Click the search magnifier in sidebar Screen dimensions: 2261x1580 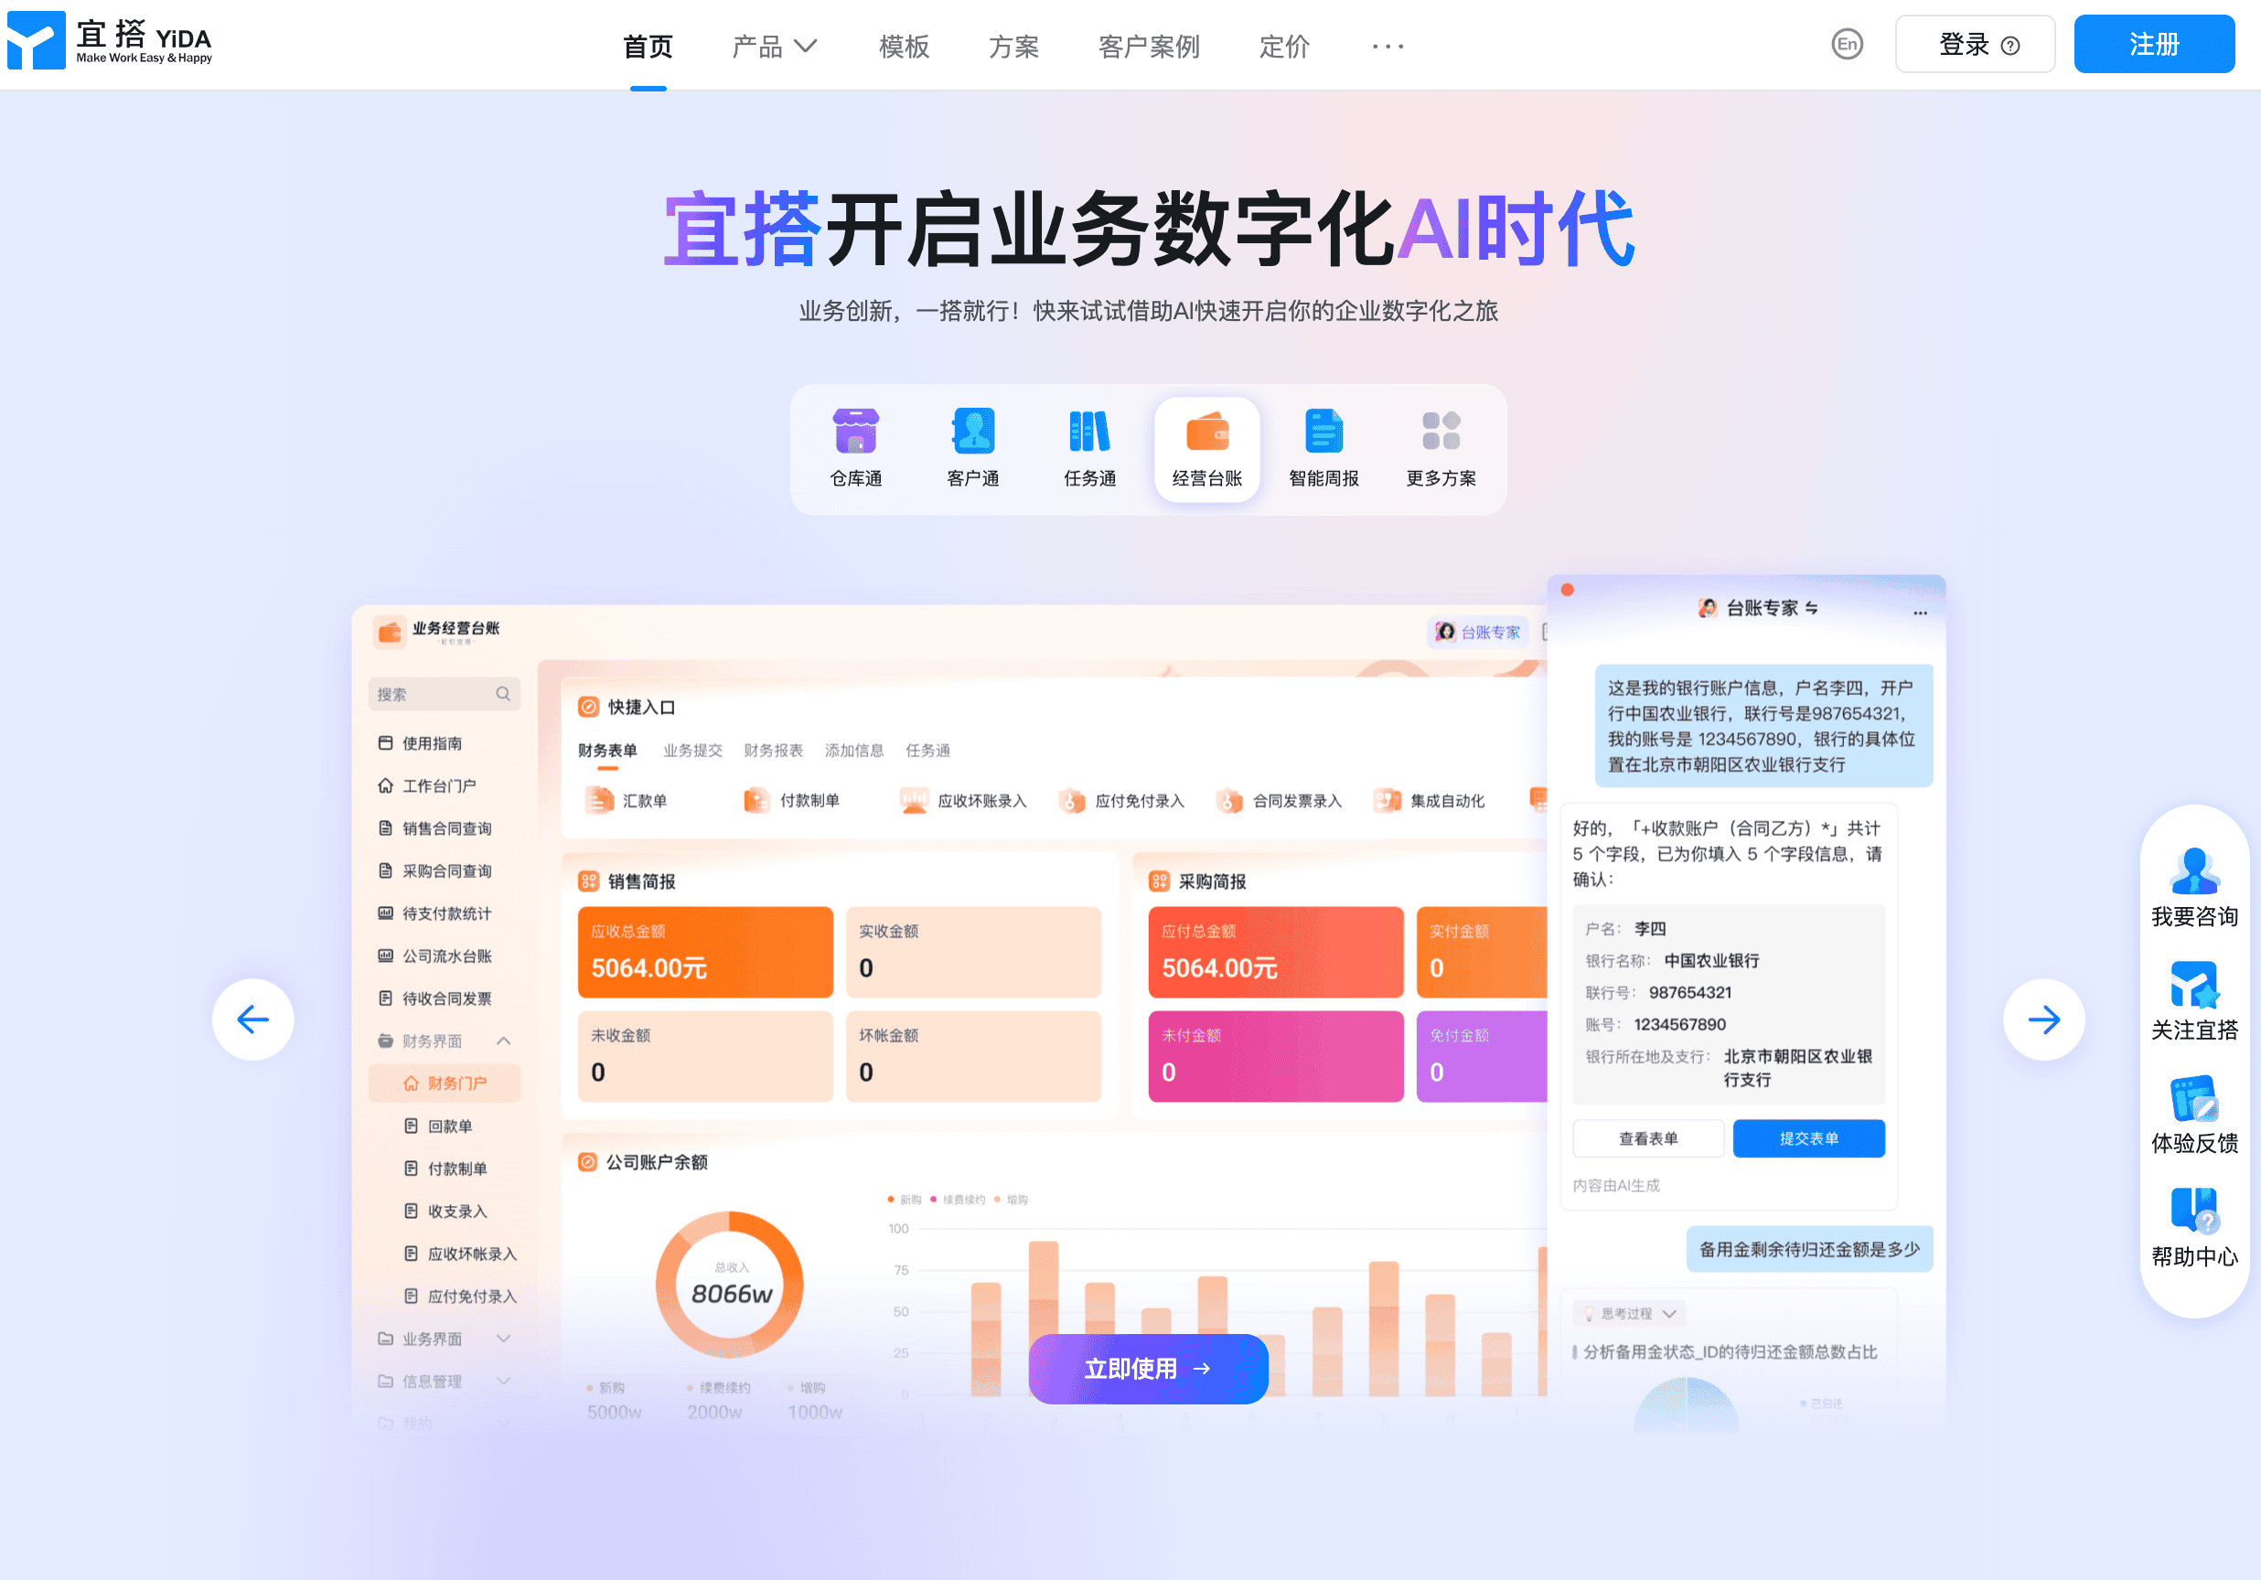point(503,694)
